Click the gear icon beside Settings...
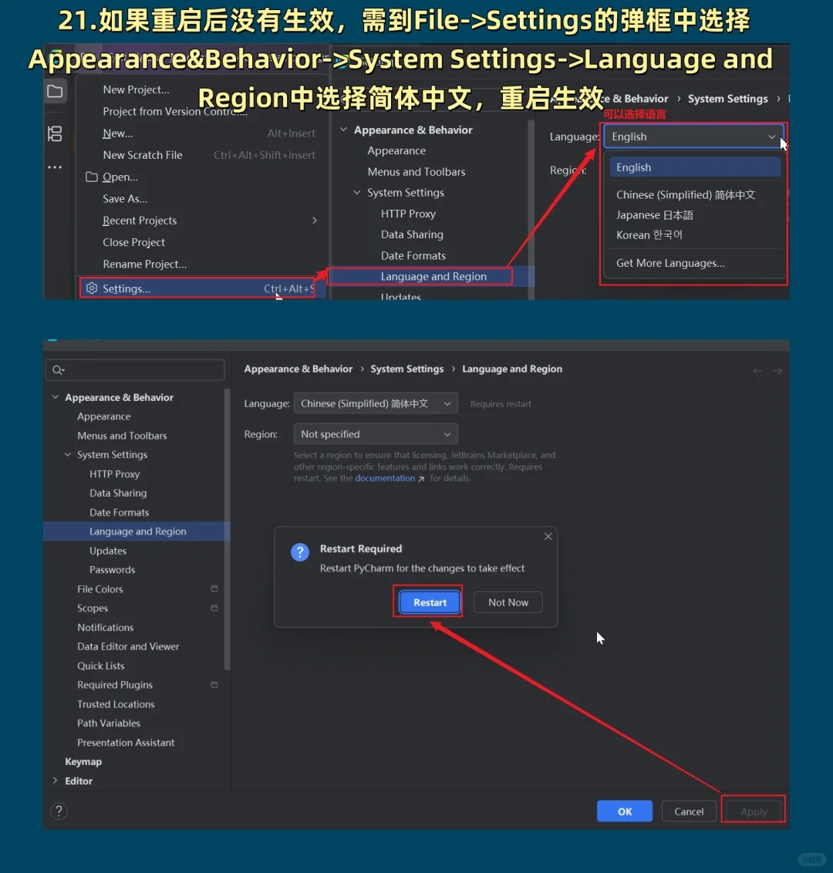Screen dimensions: 833x873 pos(92,288)
